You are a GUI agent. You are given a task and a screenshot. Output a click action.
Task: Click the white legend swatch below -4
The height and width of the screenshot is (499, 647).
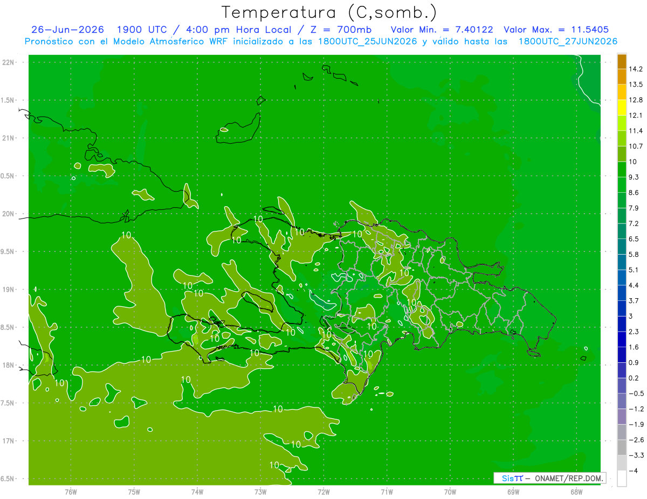click(x=622, y=479)
